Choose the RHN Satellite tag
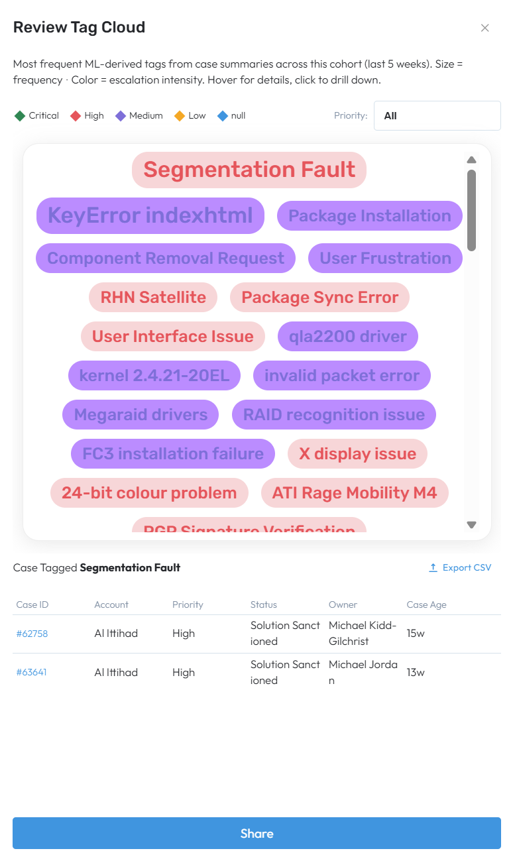515x859 pixels. coord(153,298)
